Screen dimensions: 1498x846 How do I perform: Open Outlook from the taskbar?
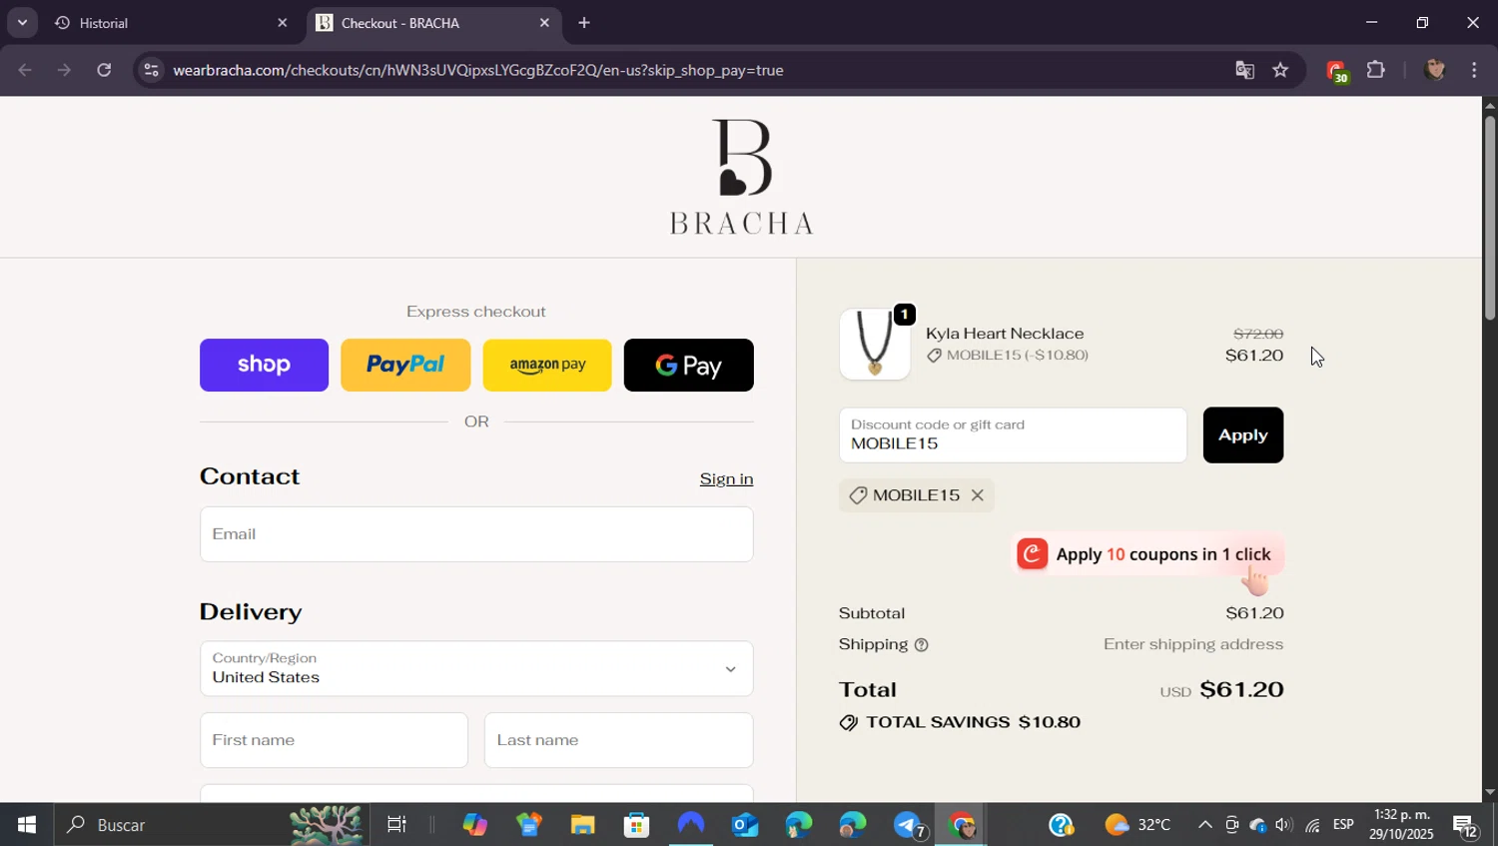[745, 825]
